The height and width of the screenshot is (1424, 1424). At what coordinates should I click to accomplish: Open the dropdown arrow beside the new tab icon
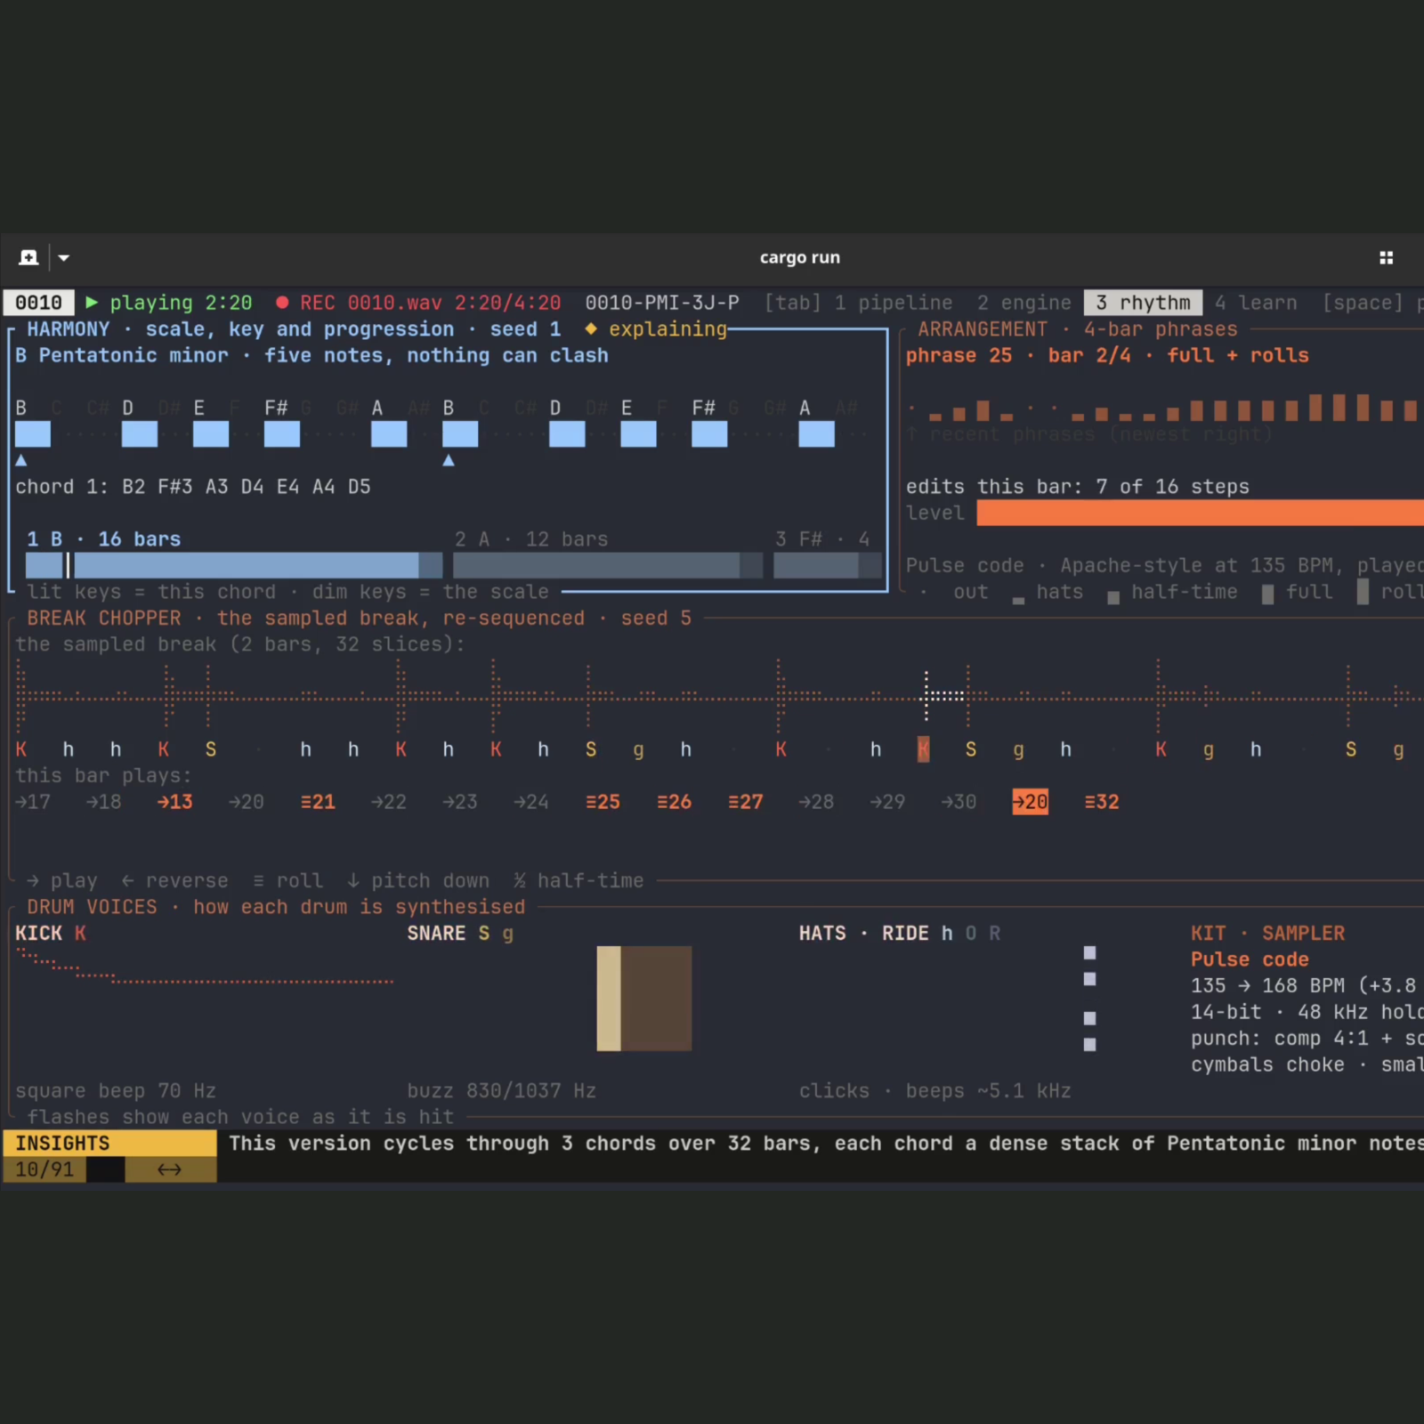64,258
